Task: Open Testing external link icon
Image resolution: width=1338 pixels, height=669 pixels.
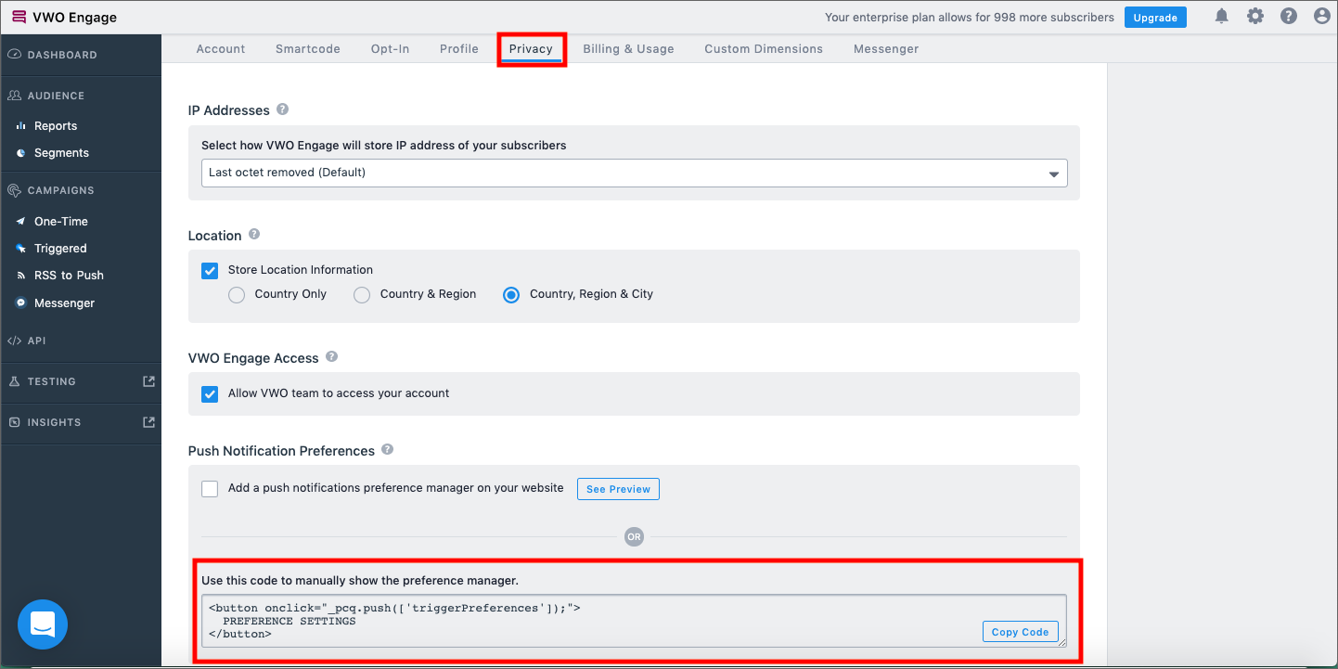Action: coord(148,381)
